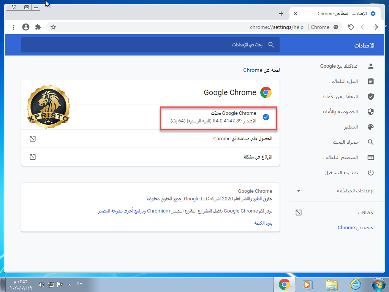Click the blue update status checkmark
Image resolution: width=389 pixels, height=292 pixels.
tap(266, 117)
